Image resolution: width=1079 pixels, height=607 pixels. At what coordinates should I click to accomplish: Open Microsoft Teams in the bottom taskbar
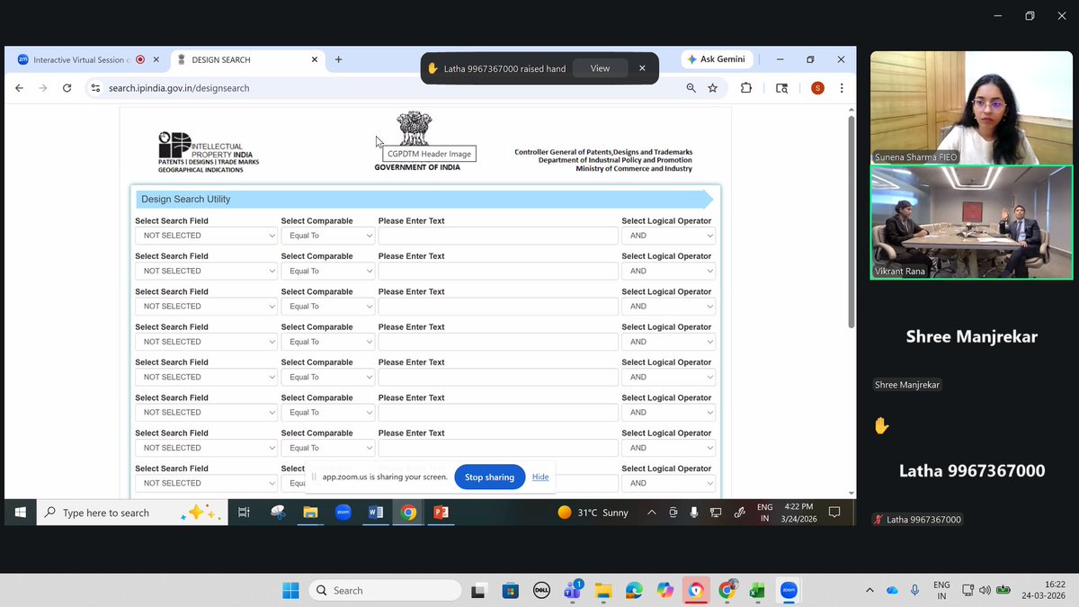click(x=573, y=591)
